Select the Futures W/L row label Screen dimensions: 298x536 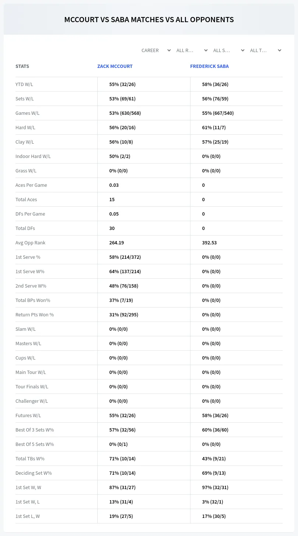(x=28, y=415)
